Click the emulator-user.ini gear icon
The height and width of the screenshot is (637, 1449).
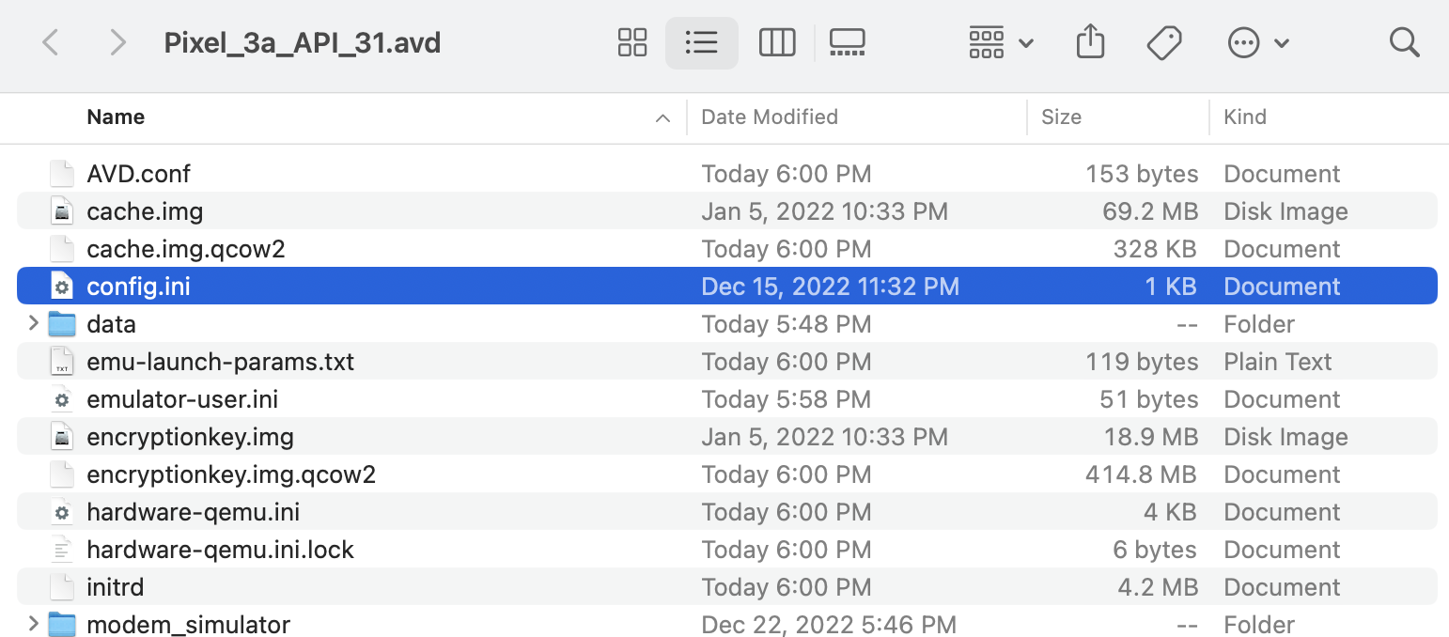62,399
